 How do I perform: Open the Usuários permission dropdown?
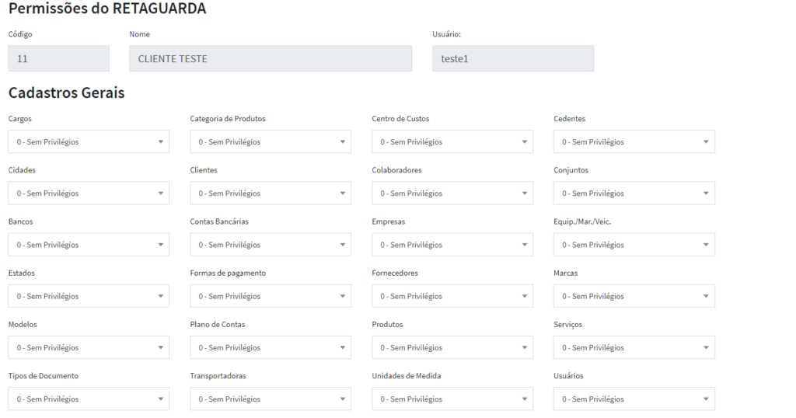(x=634, y=399)
